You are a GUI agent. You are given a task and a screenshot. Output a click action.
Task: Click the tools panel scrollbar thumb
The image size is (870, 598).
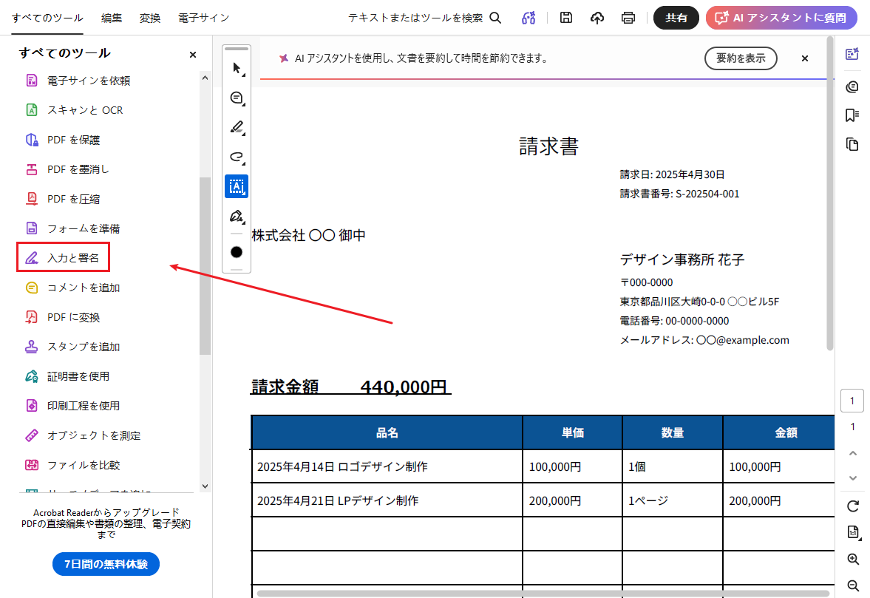pyautogui.click(x=205, y=266)
